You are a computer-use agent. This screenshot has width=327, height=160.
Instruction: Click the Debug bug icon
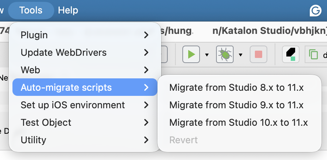coord(225,54)
